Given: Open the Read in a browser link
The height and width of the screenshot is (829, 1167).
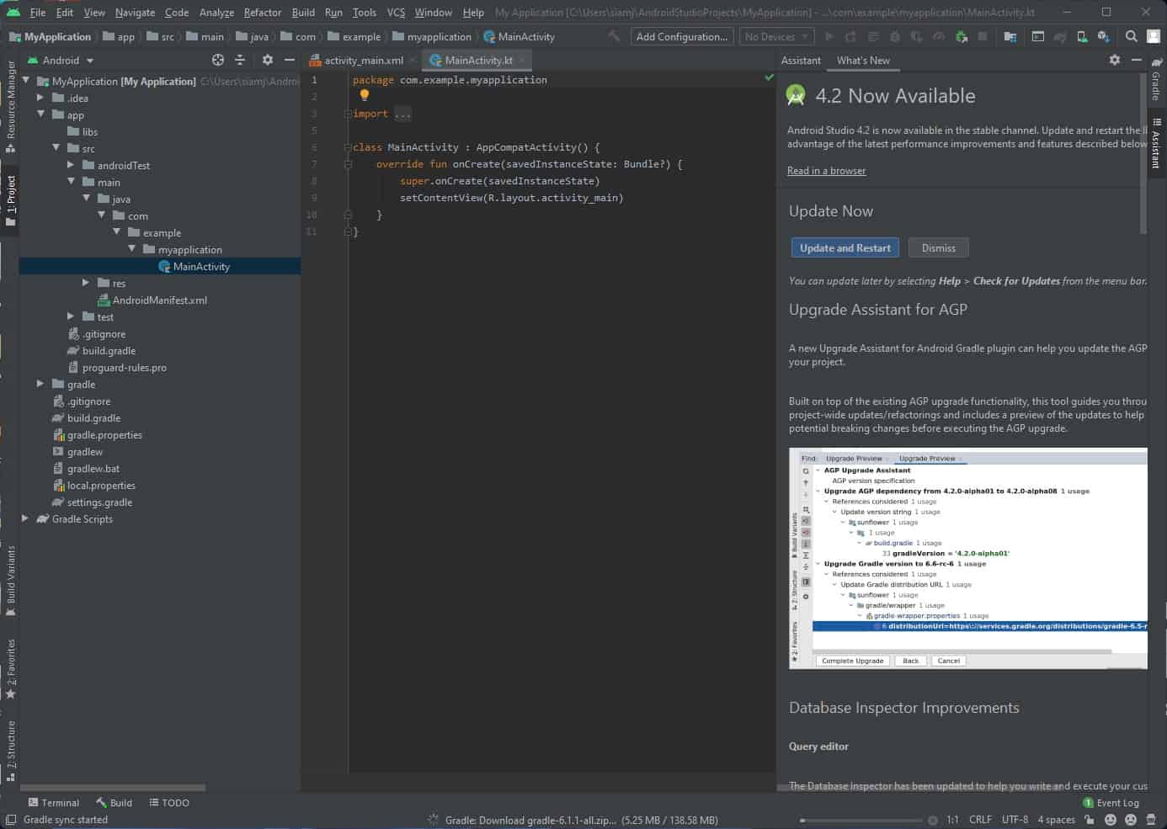Looking at the screenshot, I should (x=826, y=170).
